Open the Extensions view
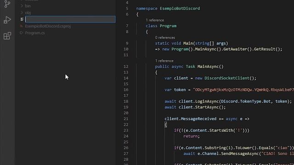 click(x=7, y=36)
